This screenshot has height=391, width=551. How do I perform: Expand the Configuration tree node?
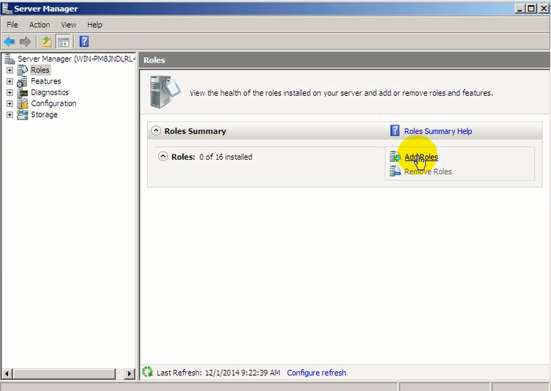[x=10, y=104]
